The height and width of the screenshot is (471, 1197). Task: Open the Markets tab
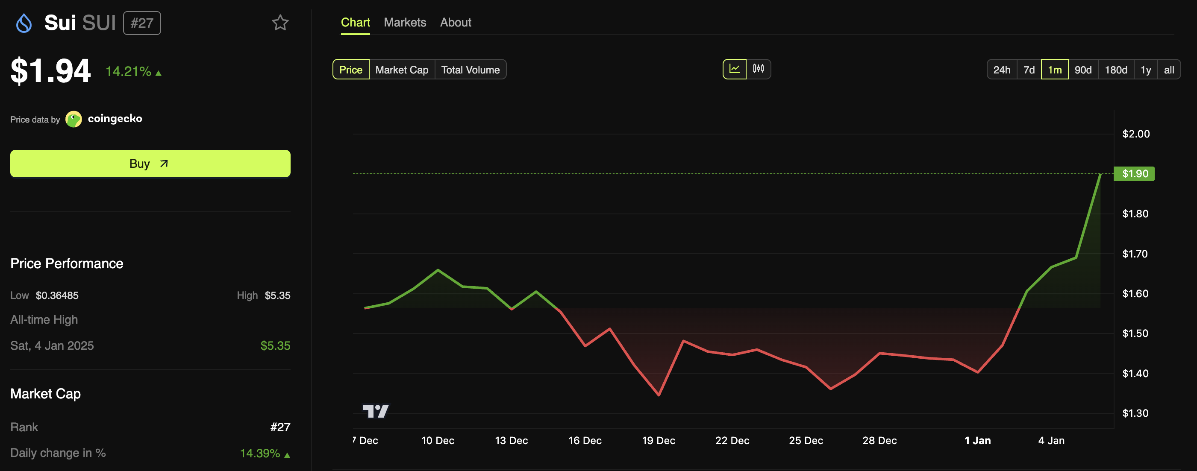tap(405, 22)
